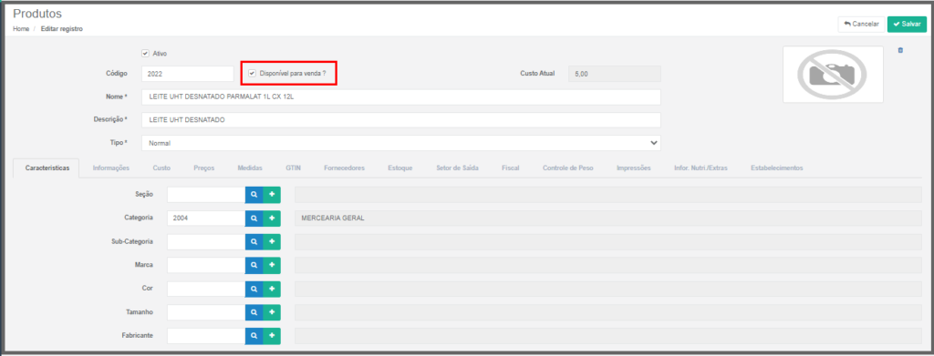Uncheck the Ativo checkbox
This screenshot has width=934, height=356.
point(145,53)
